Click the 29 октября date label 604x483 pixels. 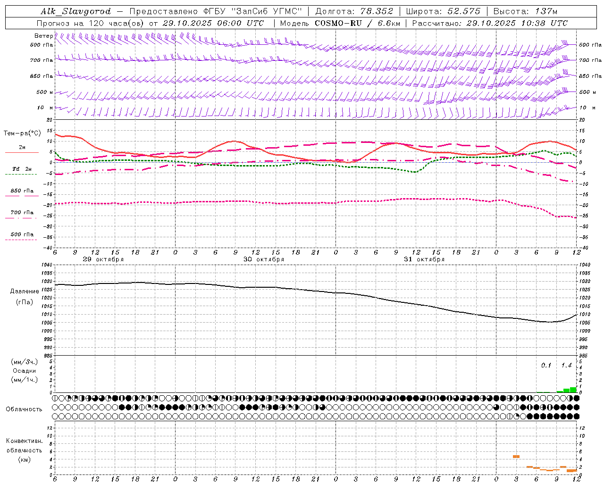pos(103,259)
